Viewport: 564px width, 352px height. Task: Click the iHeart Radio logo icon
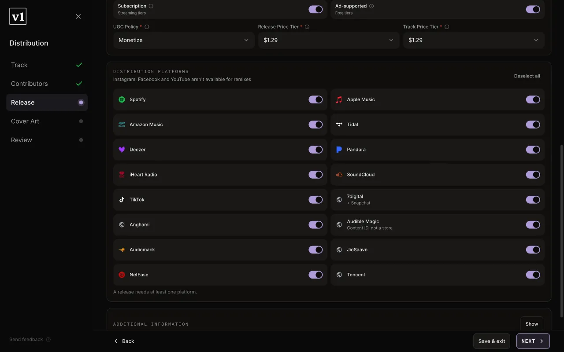[x=122, y=175]
